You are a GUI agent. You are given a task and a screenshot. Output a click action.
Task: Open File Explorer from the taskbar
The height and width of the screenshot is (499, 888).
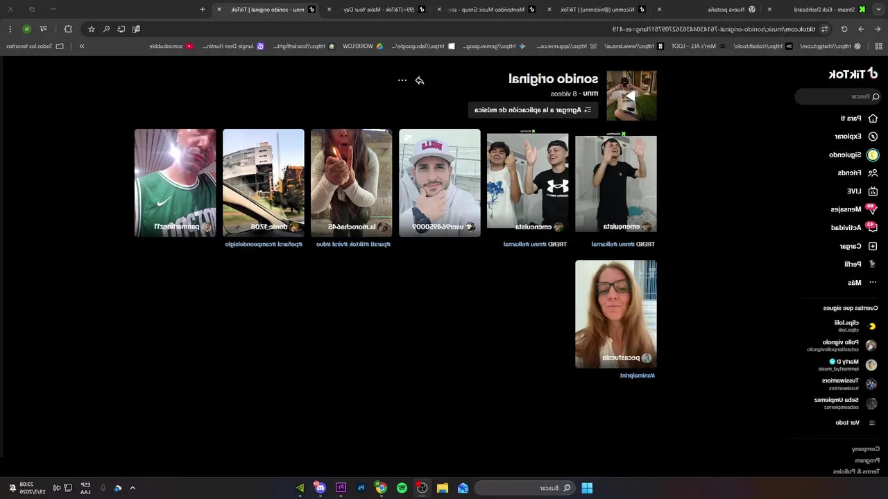442,488
